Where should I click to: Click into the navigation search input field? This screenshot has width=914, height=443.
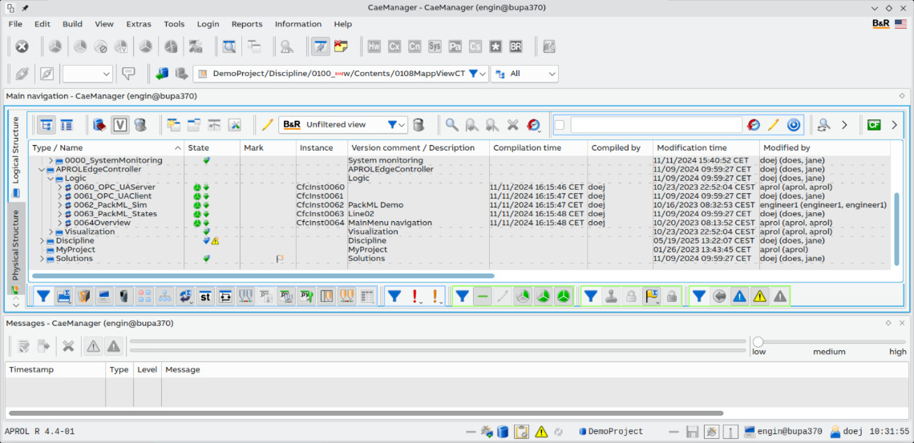[x=656, y=125]
